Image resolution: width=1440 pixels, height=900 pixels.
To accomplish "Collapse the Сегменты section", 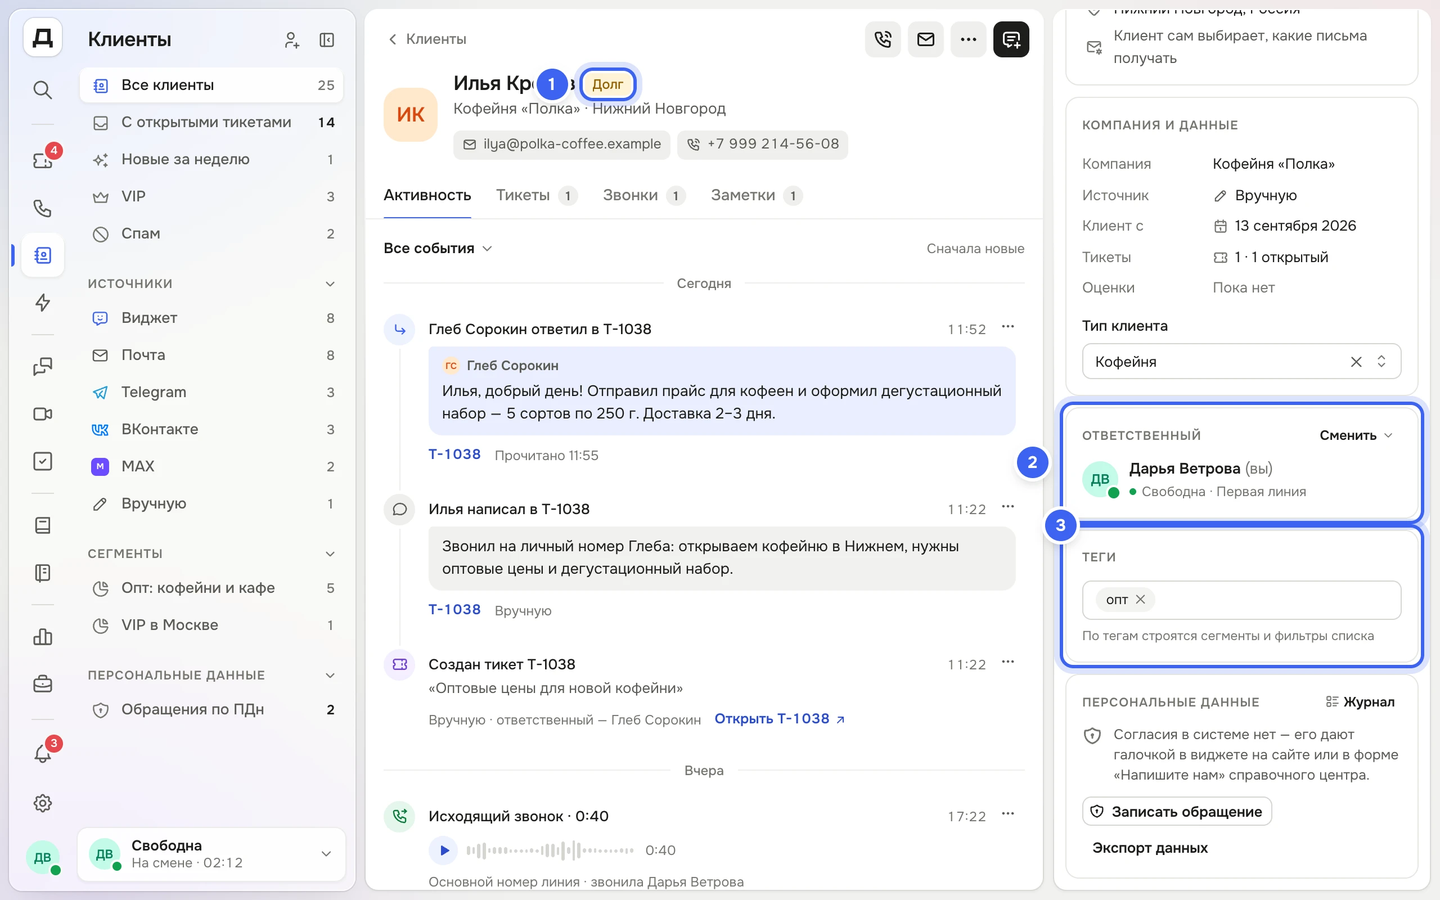I will [x=330, y=553].
